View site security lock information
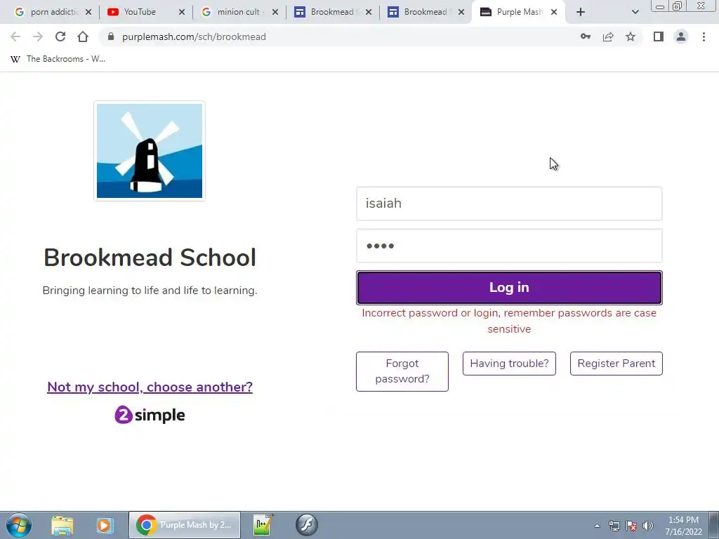 110,36
